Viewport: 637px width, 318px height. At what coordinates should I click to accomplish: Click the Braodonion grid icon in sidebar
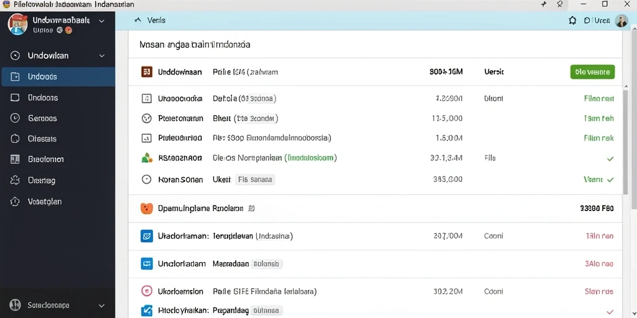tap(15, 160)
